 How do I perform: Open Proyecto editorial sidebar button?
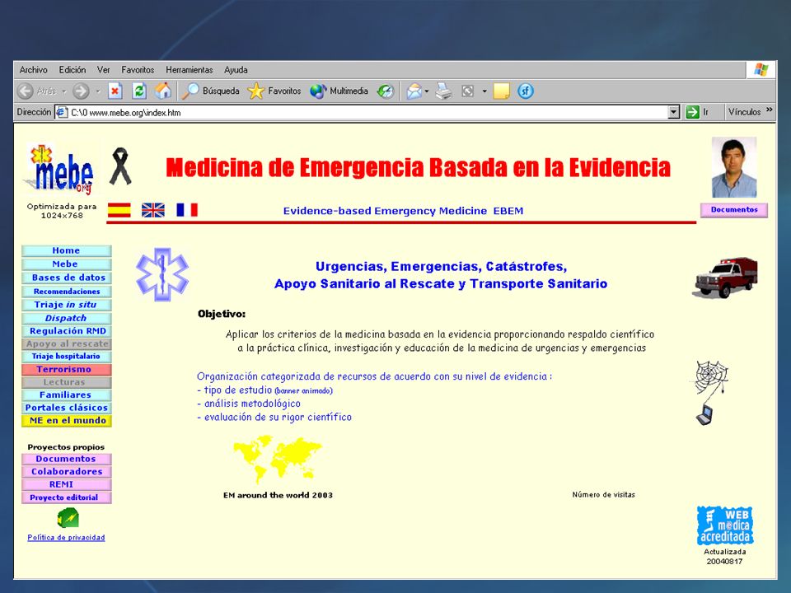click(66, 497)
